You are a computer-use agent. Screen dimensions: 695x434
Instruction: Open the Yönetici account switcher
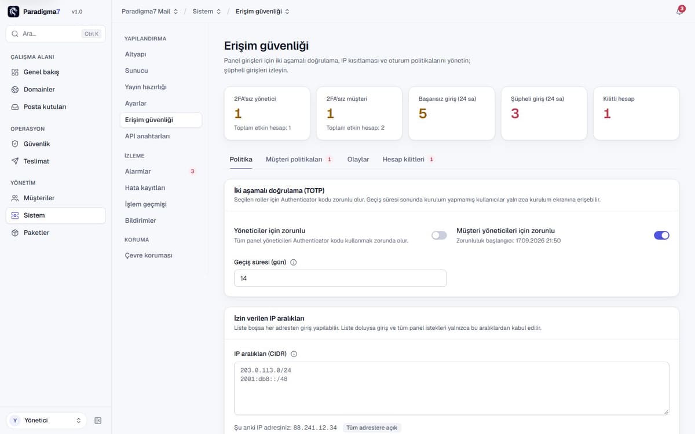(47, 421)
